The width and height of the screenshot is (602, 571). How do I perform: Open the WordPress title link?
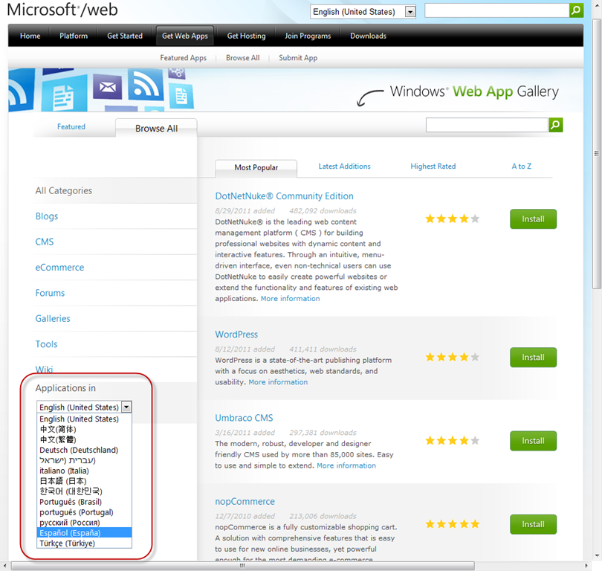click(x=236, y=335)
